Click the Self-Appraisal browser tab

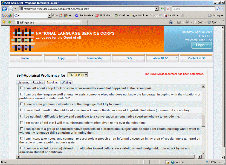point(48,22)
